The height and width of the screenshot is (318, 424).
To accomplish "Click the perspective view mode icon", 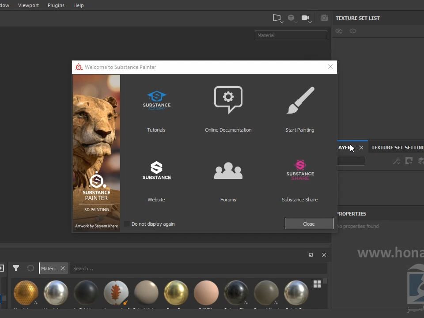I will [276, 18].
